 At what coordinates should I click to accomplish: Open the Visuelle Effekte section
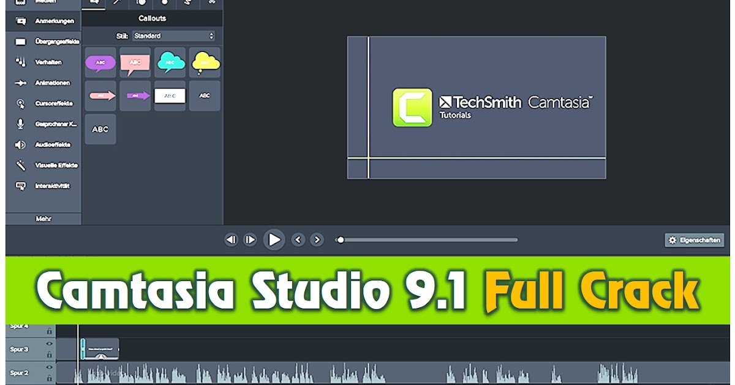coord(43,165)
